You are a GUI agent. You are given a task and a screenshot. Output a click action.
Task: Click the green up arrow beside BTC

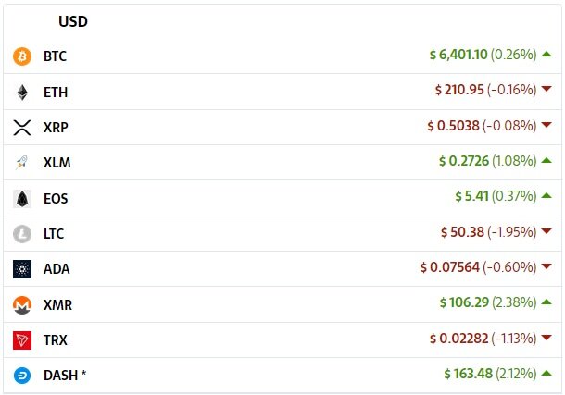pos(546,54)
